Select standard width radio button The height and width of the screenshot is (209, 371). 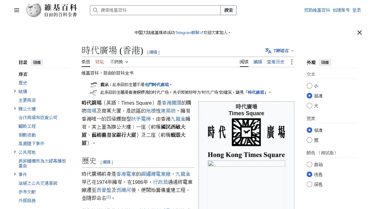click(x=309, y=130)
